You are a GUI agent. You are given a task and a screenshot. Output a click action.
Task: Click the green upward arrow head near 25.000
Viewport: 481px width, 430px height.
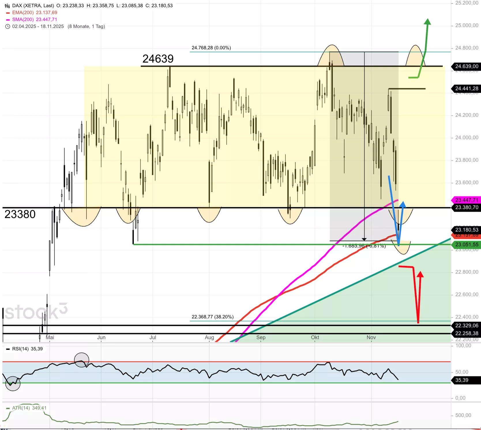click(x=428, y=22)
